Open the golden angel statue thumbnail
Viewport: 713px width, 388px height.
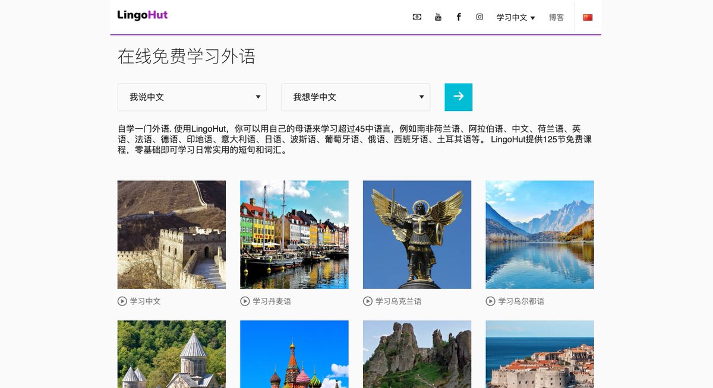click(x=417, y=234)
